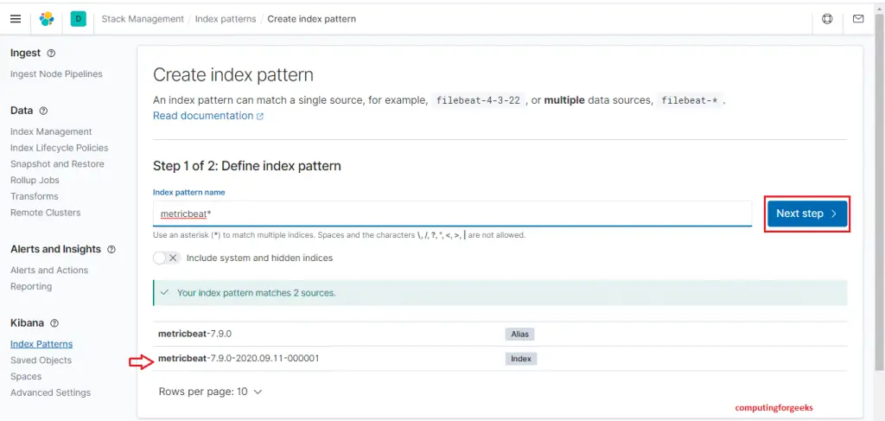885x421 pixels.
Task: Click the Index badge
Action: 520,359
